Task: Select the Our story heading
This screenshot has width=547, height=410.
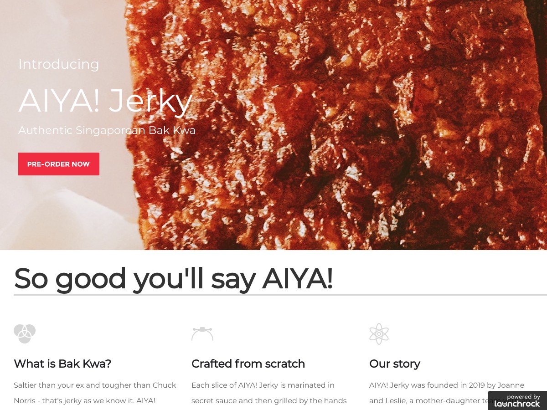Action: coord(395,364)
